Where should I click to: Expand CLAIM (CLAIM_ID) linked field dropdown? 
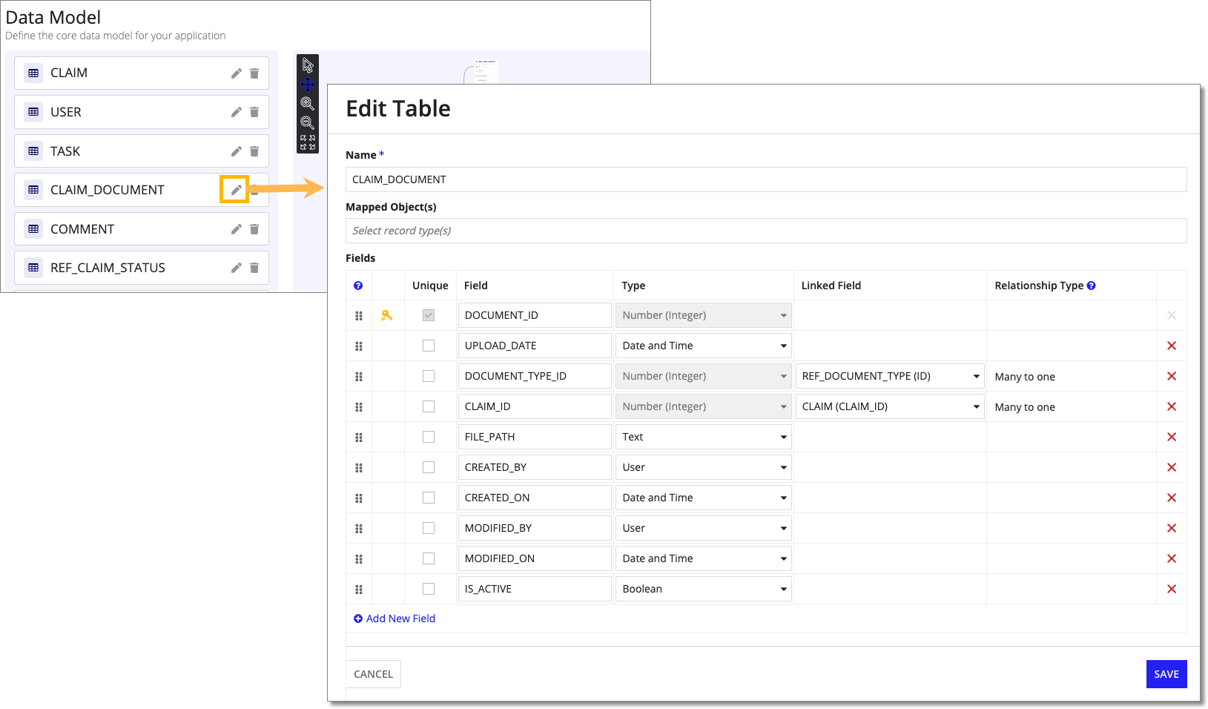coord(890,406)
